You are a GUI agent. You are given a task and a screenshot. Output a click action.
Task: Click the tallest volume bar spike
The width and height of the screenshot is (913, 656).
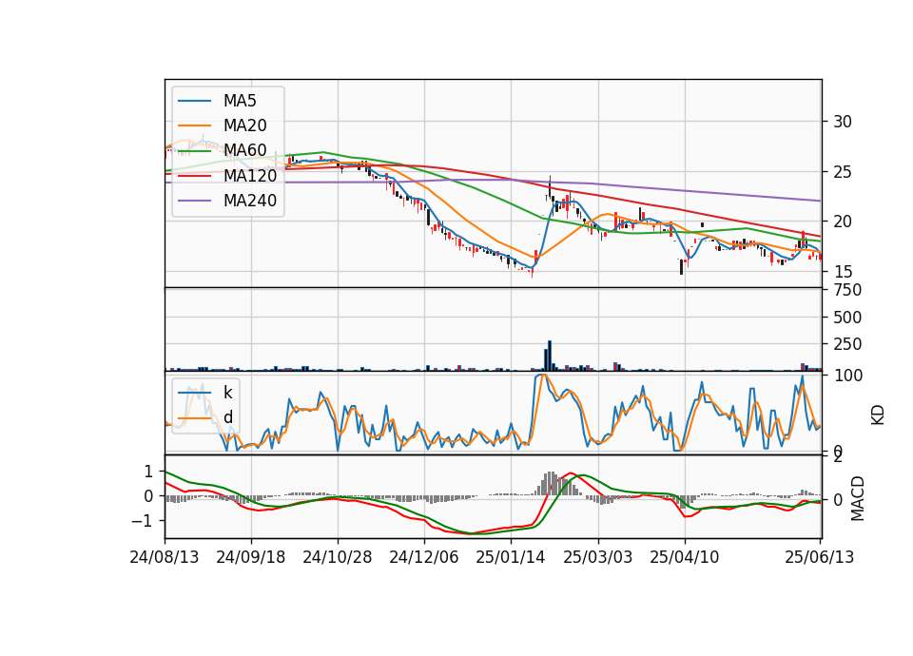550,356
